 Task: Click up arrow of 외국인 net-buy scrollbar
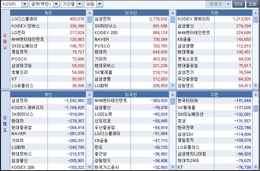click(x=172, y=13)
